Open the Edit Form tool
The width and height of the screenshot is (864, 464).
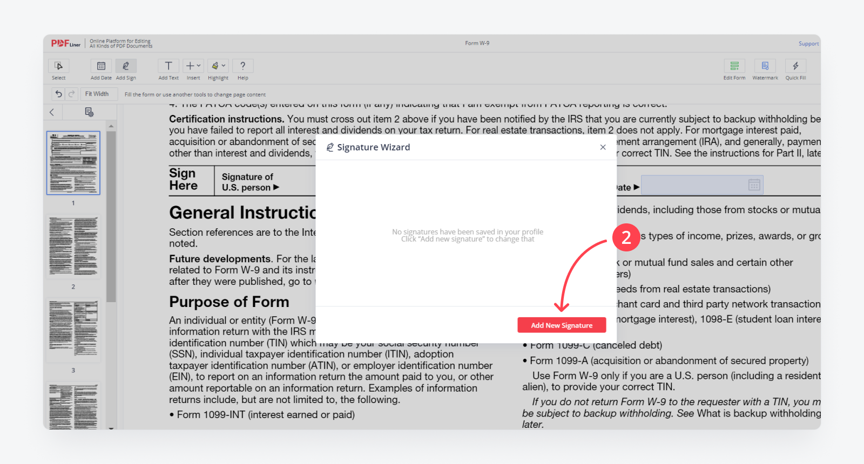click(734, 66)
